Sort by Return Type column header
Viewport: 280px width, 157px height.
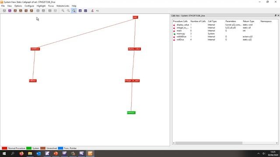(248, 21)
